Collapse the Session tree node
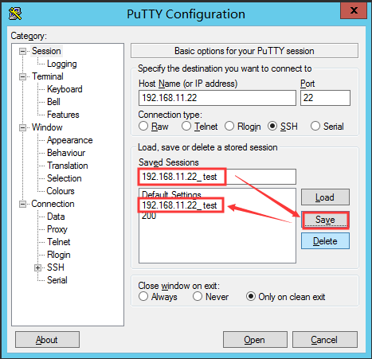This screenshot has height=359, width=372. click(23, 51)
